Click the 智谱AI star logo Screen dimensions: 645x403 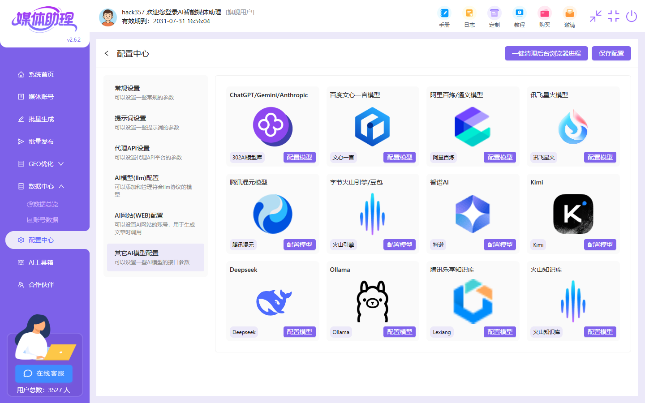(x=473, y=214)
